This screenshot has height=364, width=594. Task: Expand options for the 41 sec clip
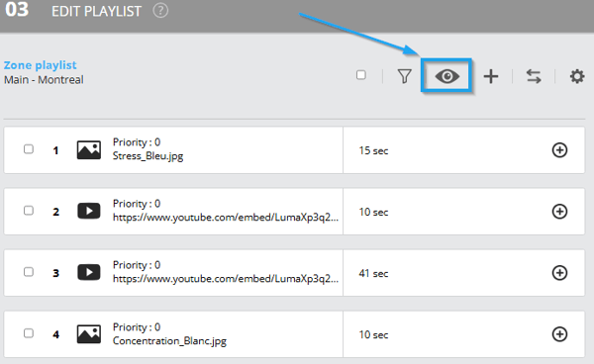click(559, 273)
